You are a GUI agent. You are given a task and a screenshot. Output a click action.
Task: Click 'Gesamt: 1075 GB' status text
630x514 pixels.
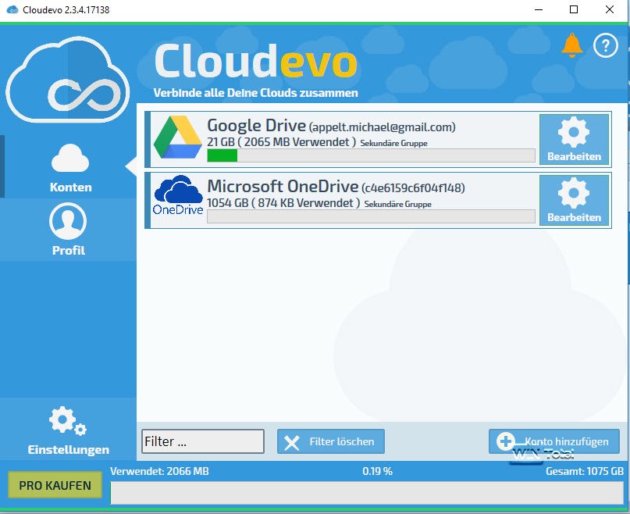pos(585,471)
